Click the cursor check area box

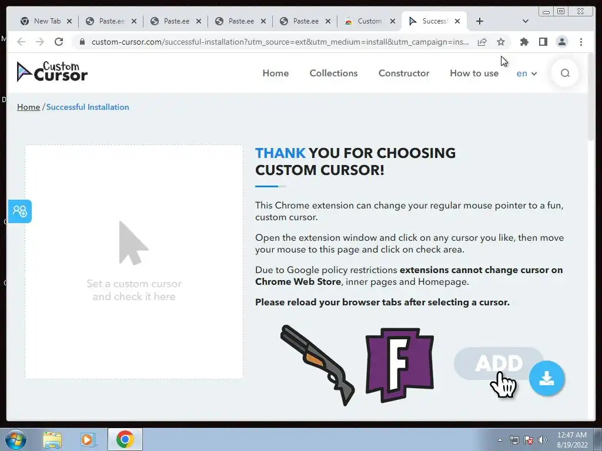pyautogui.click(x=134, y=262)
